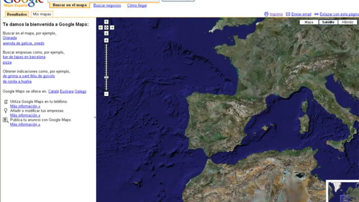Switch map view to Mapa
Viewport: 359px width, 202px height.
pyautogui.click(x=309, y=22)
